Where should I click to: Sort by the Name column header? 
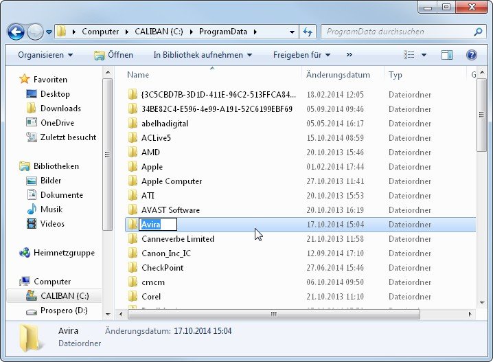point(138,75)
